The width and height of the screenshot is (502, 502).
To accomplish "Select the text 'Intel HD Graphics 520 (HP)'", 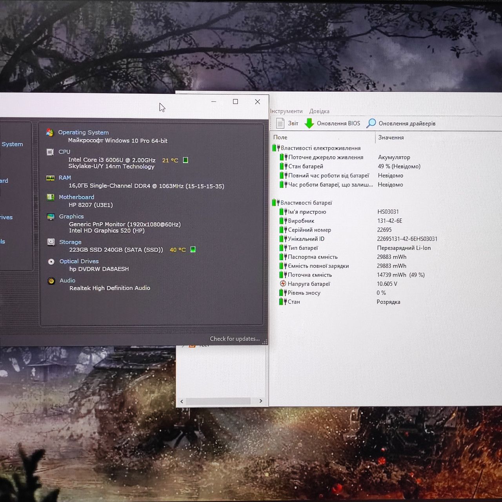I will point(107,231).
